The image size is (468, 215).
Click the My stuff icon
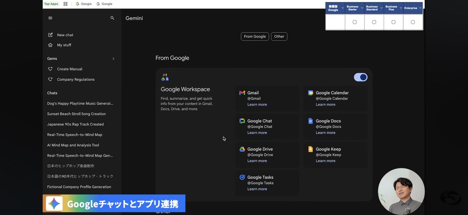(50, 45)
